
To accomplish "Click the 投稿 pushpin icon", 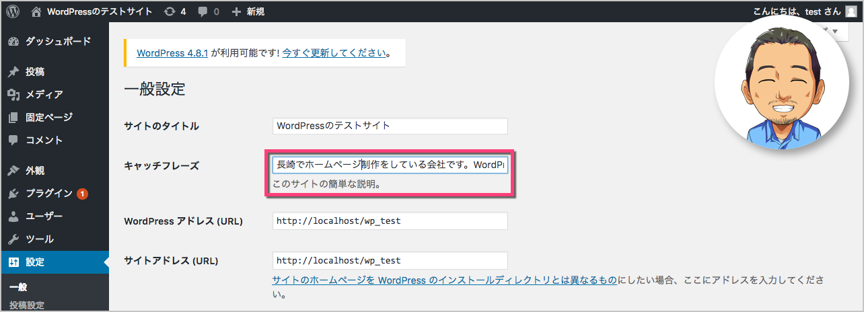I will [x=13, y=72].
